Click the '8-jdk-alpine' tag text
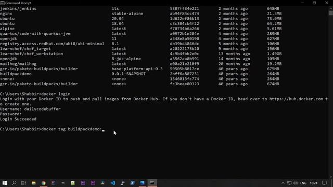This screenshot has height=187, width=333. click(126, 59)
